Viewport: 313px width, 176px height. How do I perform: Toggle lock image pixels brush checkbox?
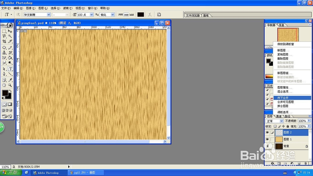(279, 126)
